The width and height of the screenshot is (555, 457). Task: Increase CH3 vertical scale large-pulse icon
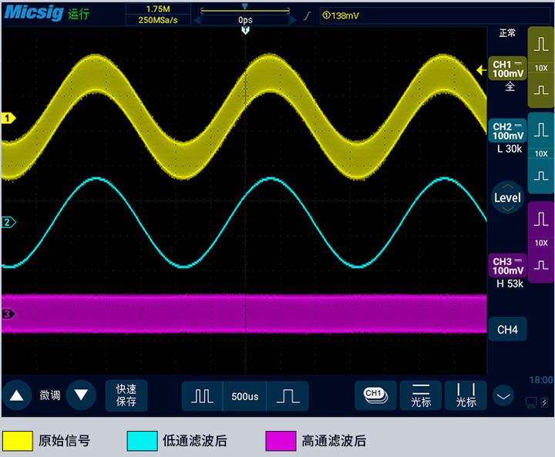coord(541,219)
